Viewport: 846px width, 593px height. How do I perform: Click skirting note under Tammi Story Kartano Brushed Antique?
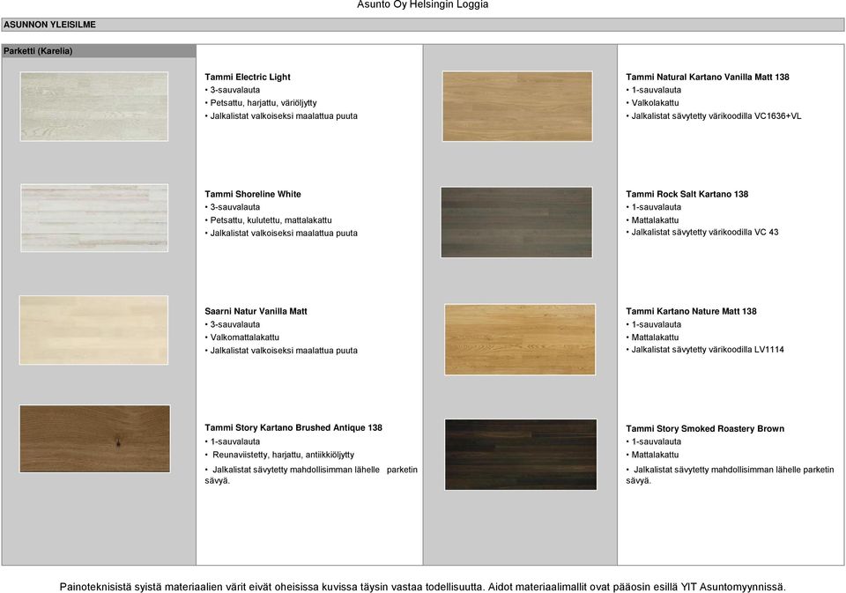pyautogui.click(x=311, y=475)
